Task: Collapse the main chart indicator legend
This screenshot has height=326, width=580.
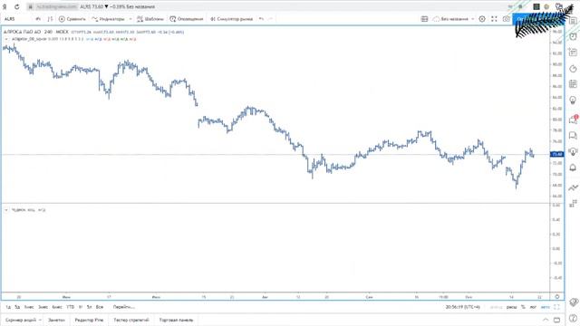Action: click(6, 39)
